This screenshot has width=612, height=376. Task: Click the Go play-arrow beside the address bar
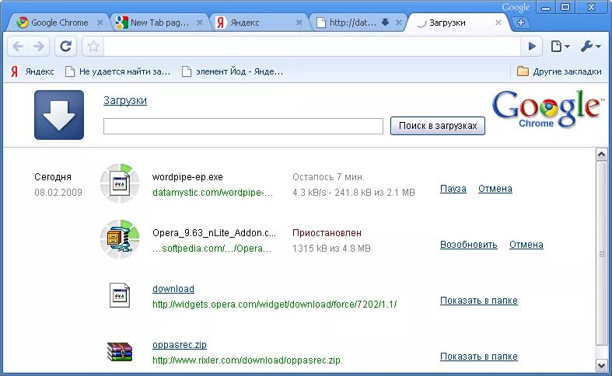[x=532, y=47]
